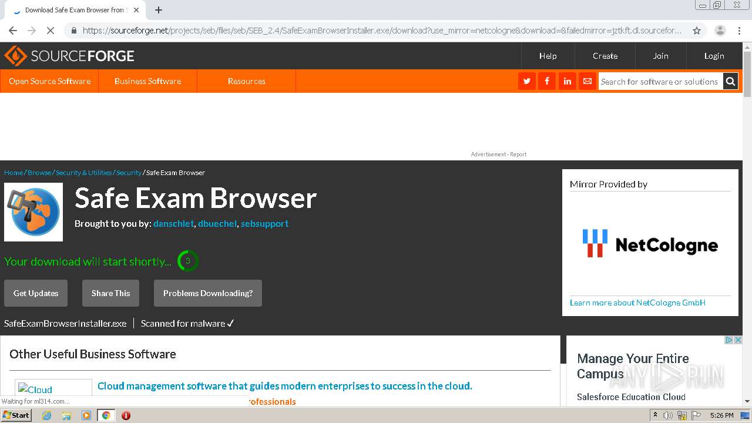Open danschlet author profile link
The image size is (752, 423).
173,224
